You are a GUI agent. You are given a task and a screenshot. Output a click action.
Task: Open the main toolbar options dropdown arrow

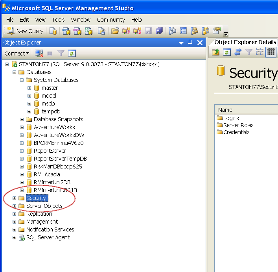[226, 34]
